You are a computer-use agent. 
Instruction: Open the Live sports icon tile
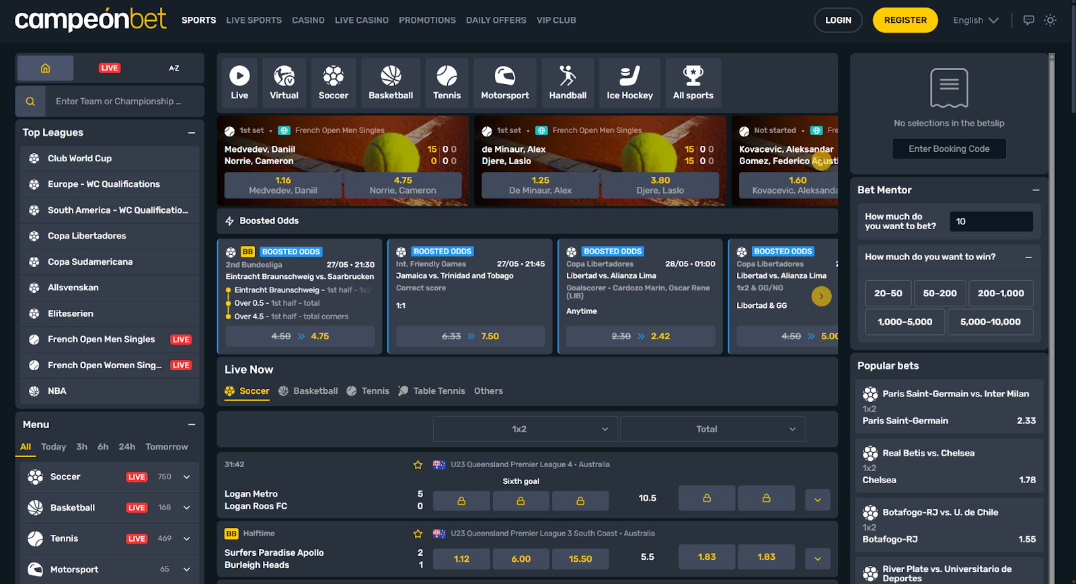point(239,83)
